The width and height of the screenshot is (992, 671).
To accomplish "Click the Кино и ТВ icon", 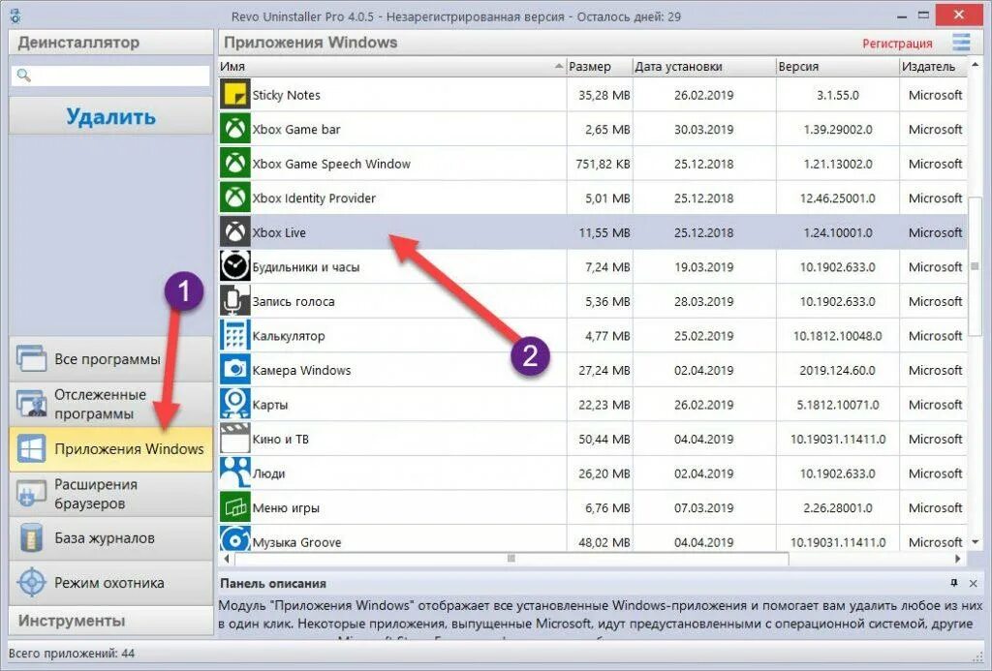I will click(x=234, y=439).
